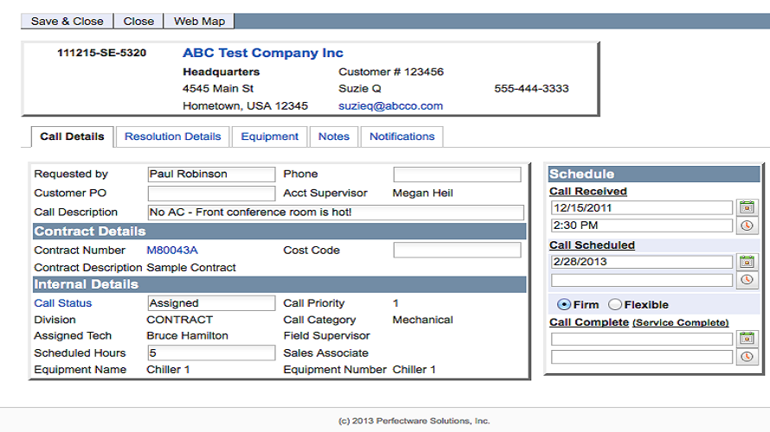Open calendar picker for Call Scheduled date
Image resolution: width=770 pixels, height=432 pixels.
coord(747,262)
